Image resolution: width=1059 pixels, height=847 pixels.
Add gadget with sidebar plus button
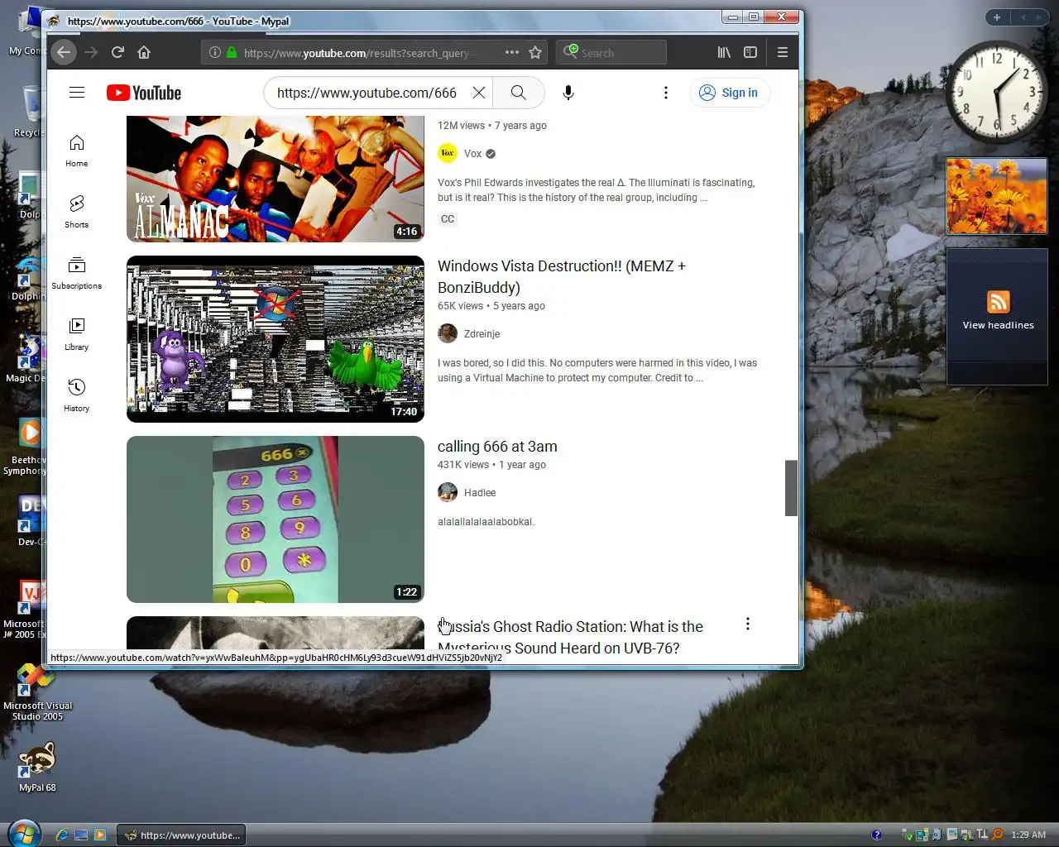click(x=997, y=17)
